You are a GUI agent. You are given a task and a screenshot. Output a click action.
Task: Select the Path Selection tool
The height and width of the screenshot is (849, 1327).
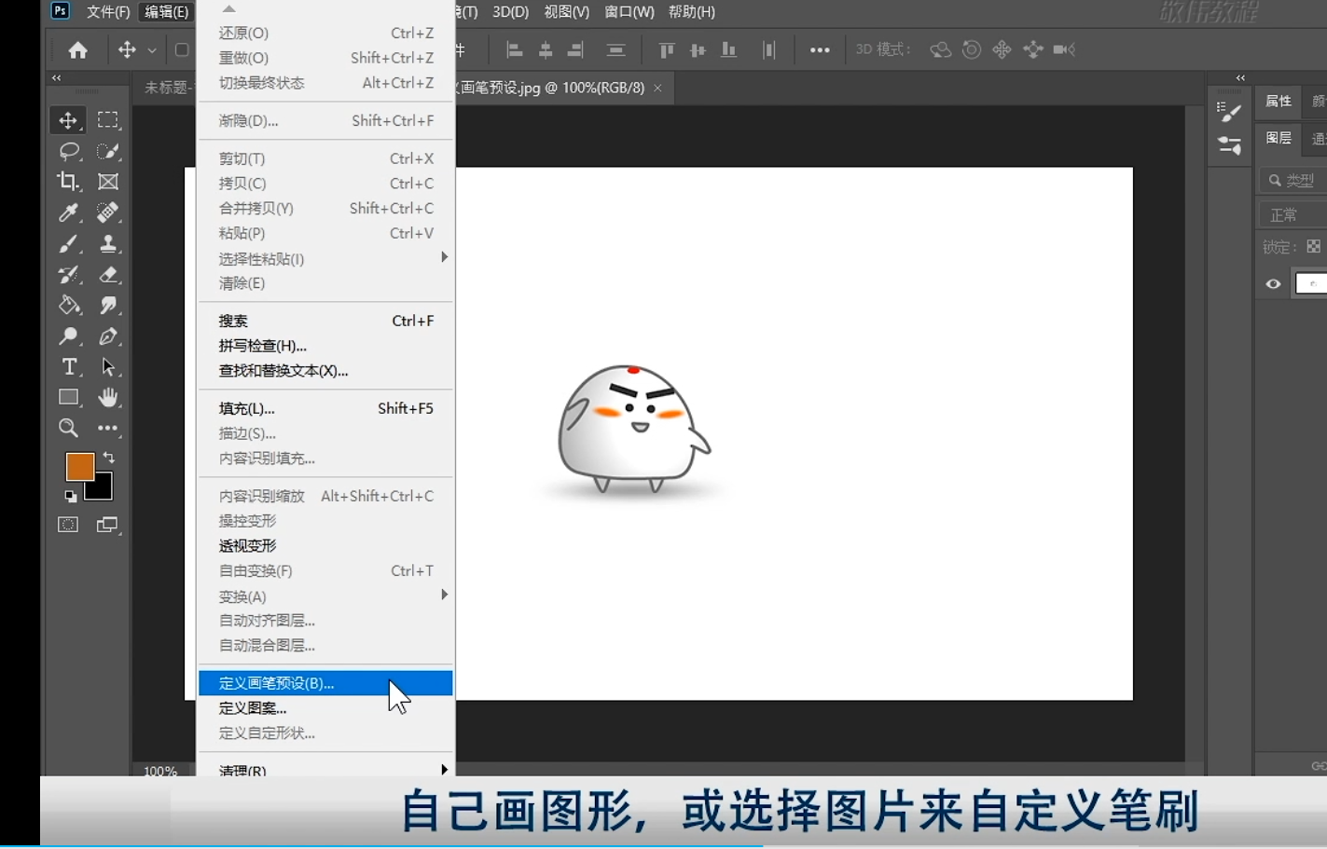point(108,366)
